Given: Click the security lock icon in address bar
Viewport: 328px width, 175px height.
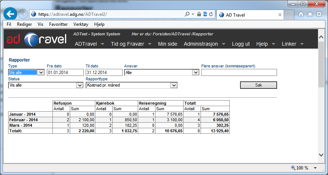Looking at the screenshot, I should point(199,14).
